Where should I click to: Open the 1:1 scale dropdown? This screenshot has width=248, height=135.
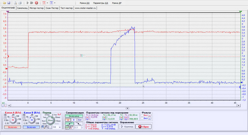(60, 127)
